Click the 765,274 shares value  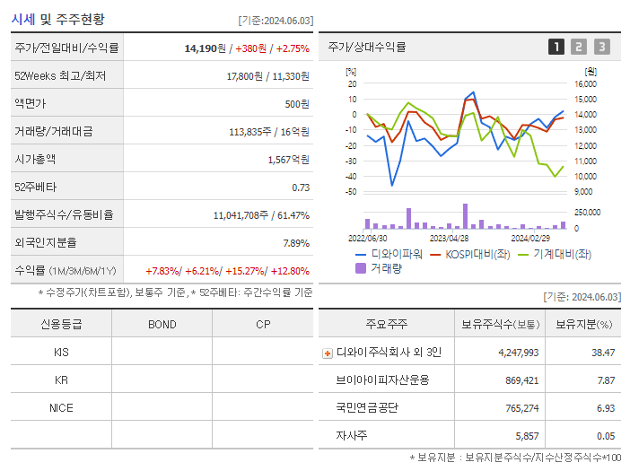[x=522, y=408]
